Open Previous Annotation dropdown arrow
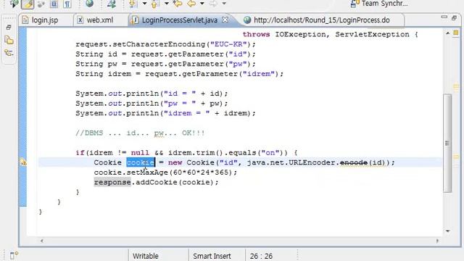464x261 pixels. pyautogui.click(x=166, y=4)
